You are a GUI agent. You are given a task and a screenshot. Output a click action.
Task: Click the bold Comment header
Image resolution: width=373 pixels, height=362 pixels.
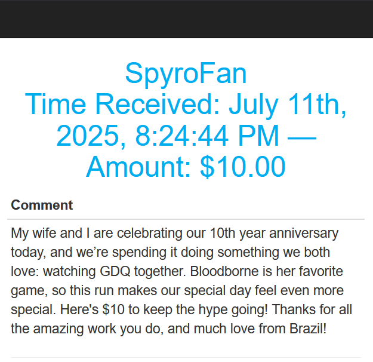42,205
